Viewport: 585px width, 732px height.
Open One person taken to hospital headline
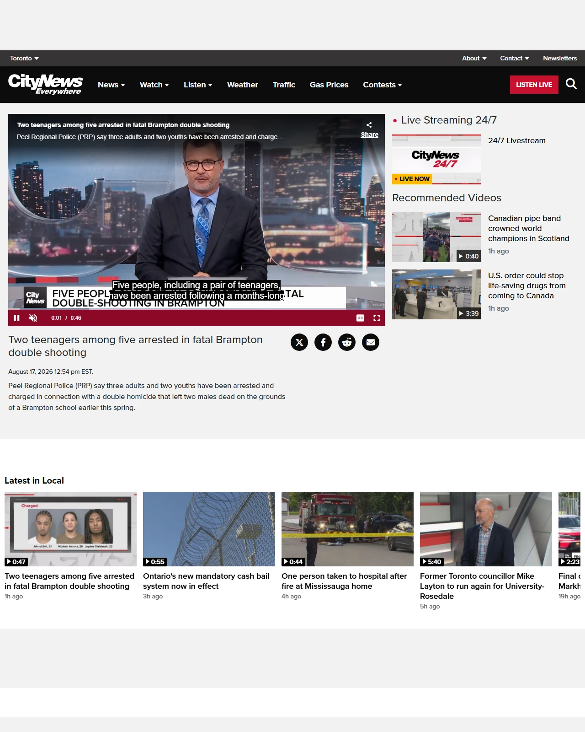point(344,581)
